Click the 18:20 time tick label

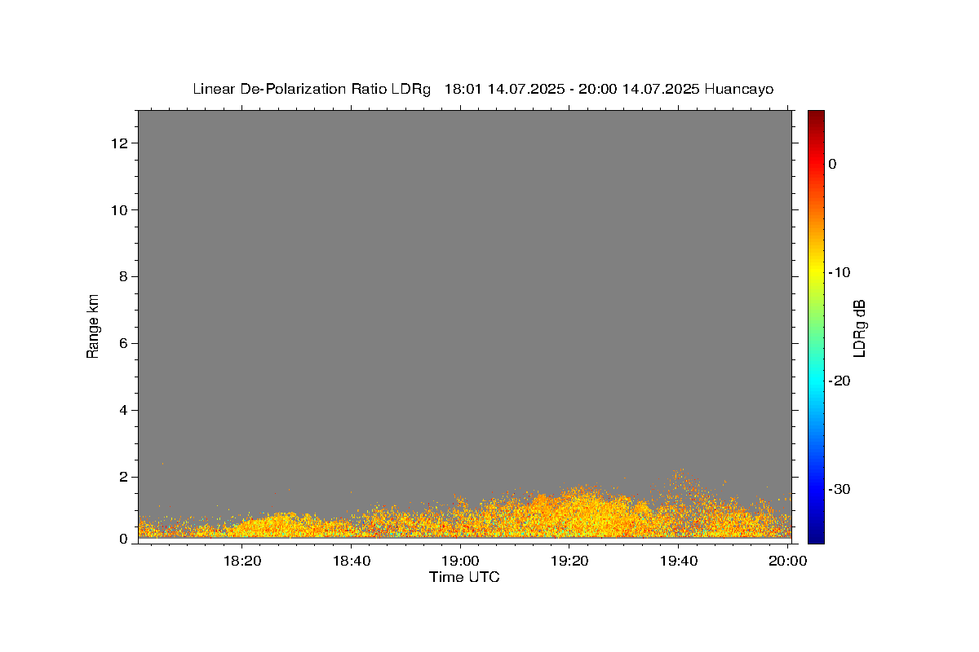click(x=241, y=561)
